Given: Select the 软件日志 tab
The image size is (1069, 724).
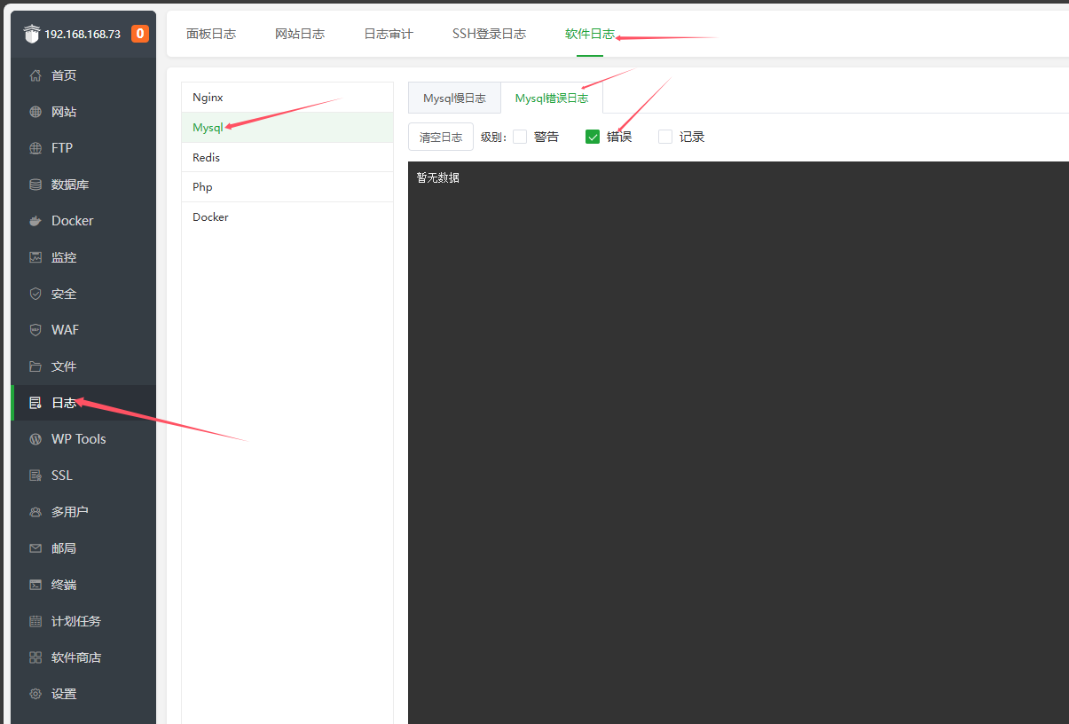Looking at the screenshot, I should (590, 34).
